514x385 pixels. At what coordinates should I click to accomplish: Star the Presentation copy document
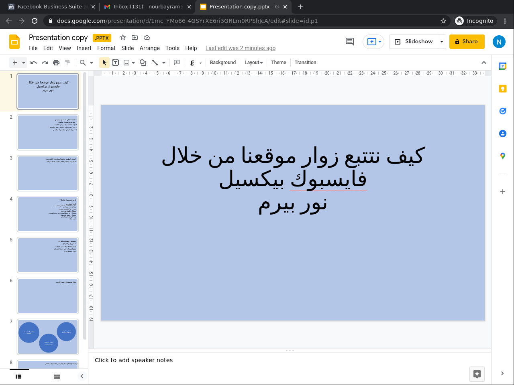(x=123, y=37)
